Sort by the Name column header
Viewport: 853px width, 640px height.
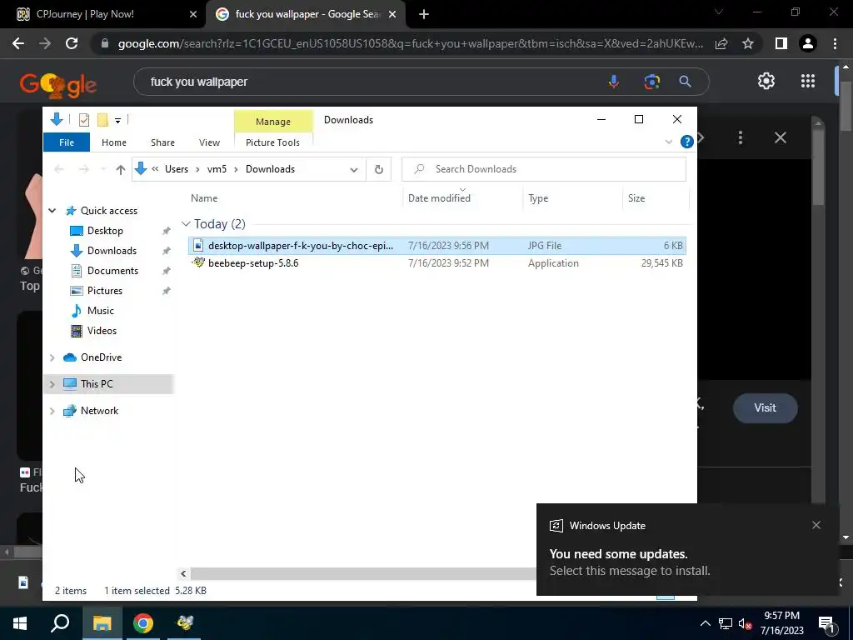204,198
